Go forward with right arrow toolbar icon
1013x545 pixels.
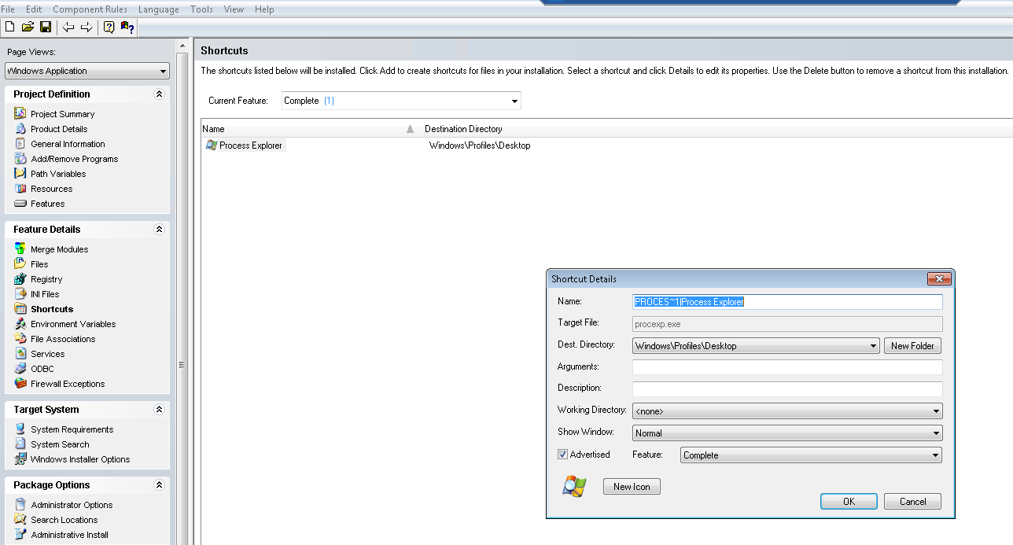87,28
